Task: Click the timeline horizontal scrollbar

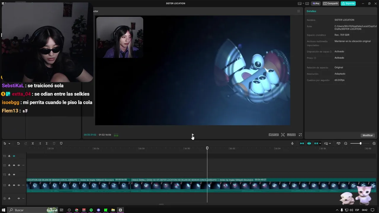Action: click(x=161, y=204)
